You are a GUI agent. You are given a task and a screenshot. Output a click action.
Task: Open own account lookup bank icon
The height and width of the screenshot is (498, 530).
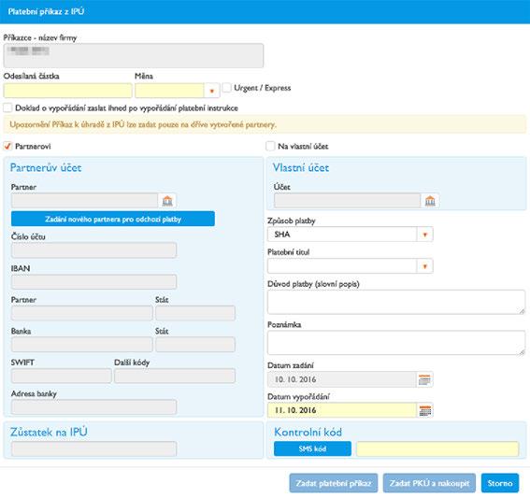[430, 201]
